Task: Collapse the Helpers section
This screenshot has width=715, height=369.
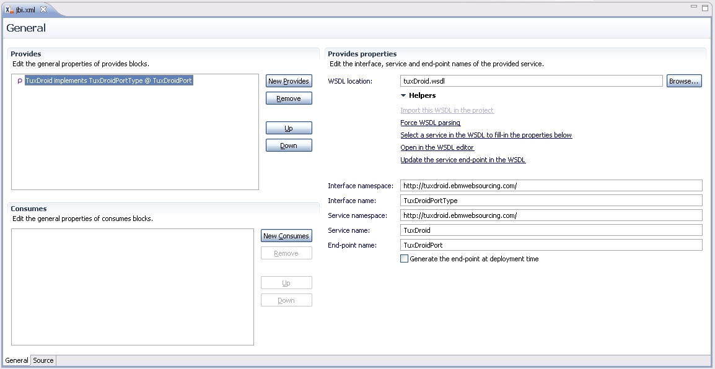Action: [403, 96]
